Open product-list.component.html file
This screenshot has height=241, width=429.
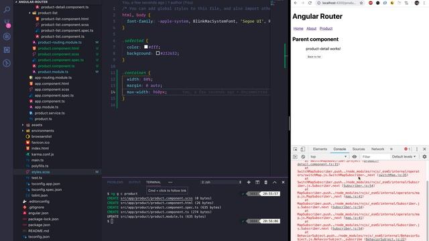[x=64, y=19]
